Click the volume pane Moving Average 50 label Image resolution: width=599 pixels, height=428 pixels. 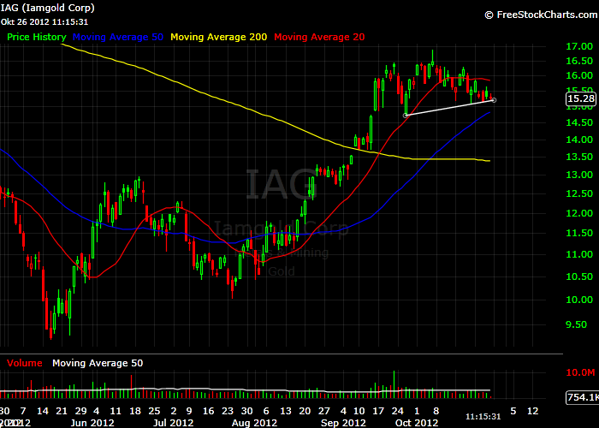98,363
